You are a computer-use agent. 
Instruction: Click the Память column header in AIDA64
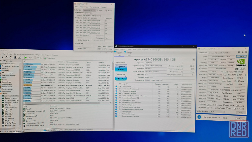[101, 62]
